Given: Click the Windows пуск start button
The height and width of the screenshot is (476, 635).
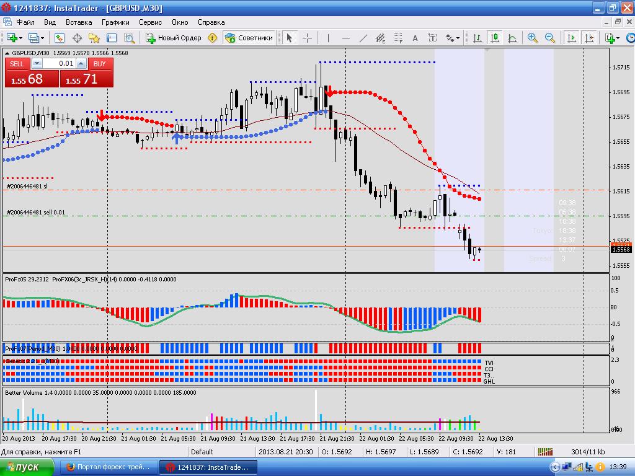Looking at the screenshot, I should click(27, 467).
